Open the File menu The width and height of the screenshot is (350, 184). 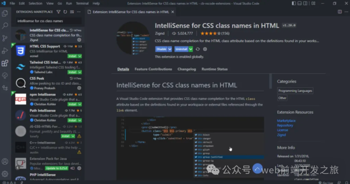coord(12,3)
